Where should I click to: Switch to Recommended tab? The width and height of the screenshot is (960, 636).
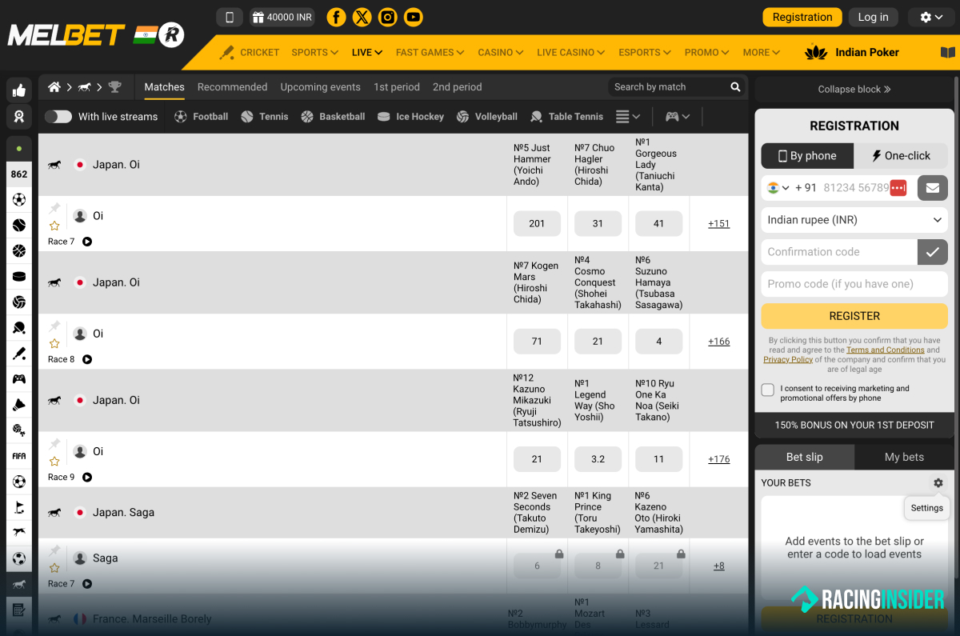(x=232, y=87)
